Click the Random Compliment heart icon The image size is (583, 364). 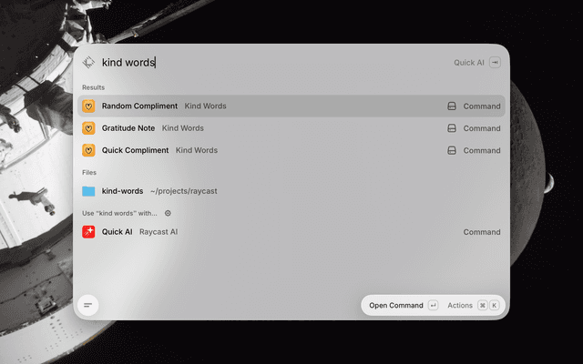pyautogui.click(x=88, y=106)
